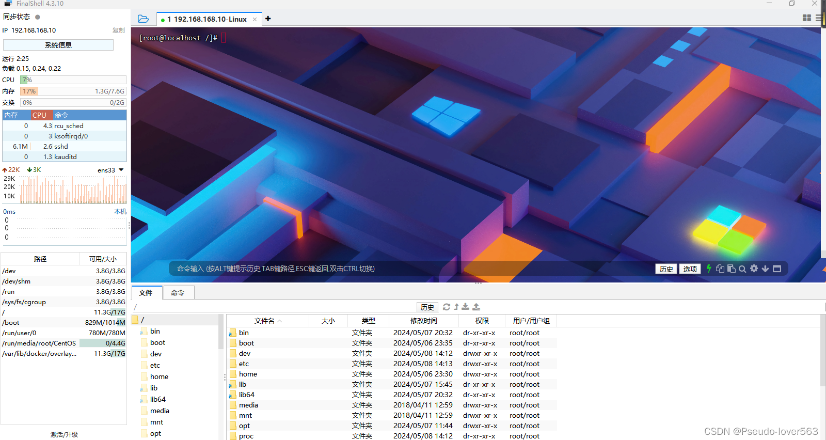Copy the IP address via 复制
Image resolution: width=826 pixels, height=440 pixels.
119,30
